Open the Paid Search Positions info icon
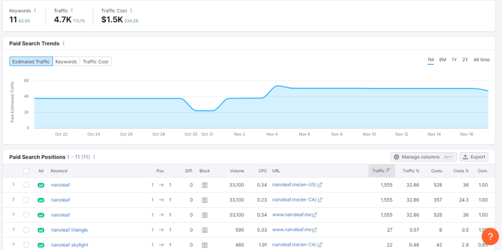 click(94, 157)
